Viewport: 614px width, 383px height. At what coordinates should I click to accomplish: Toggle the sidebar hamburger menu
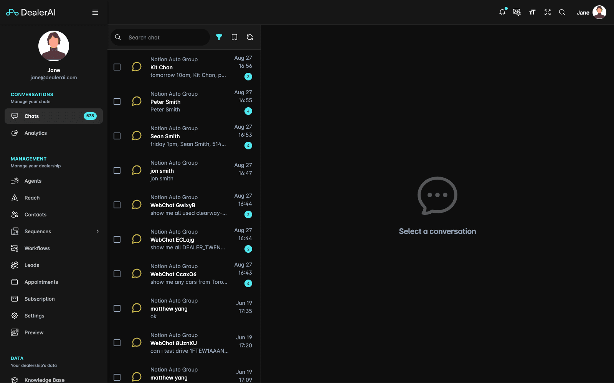pos(95,12)
